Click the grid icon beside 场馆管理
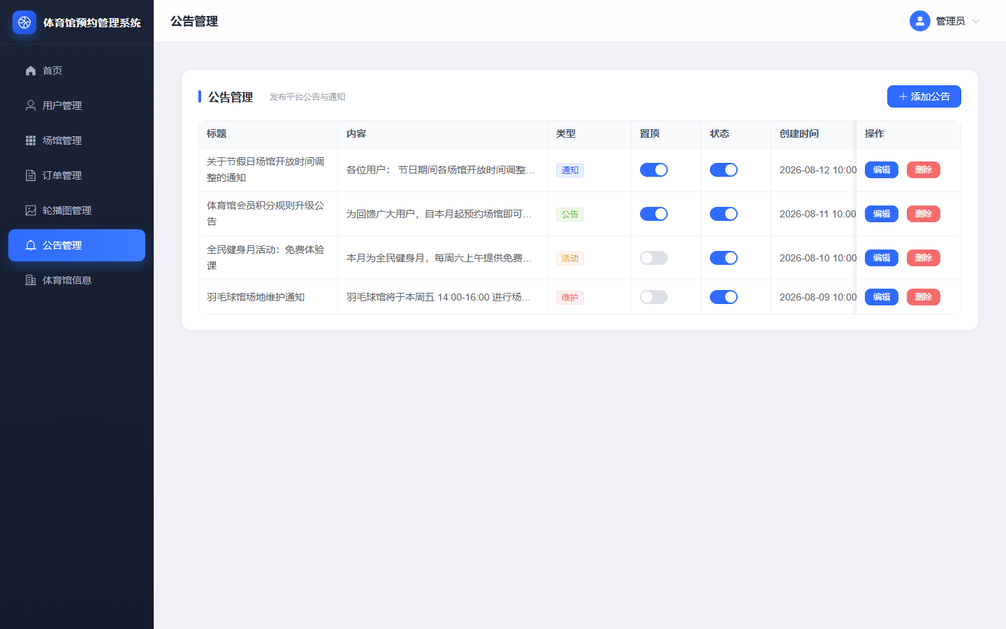 [31, 140]
